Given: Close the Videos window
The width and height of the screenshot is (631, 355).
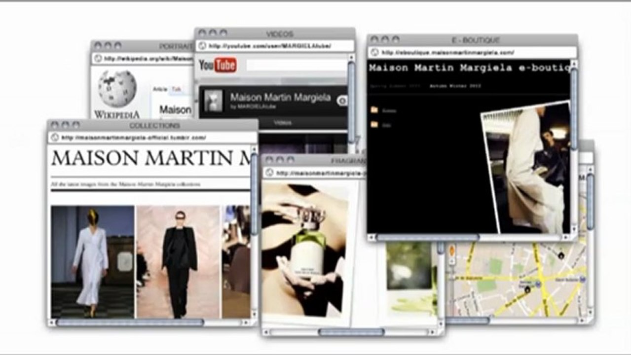Looking at the screenshot, I should pyautogui.click(x=202, y=33).
